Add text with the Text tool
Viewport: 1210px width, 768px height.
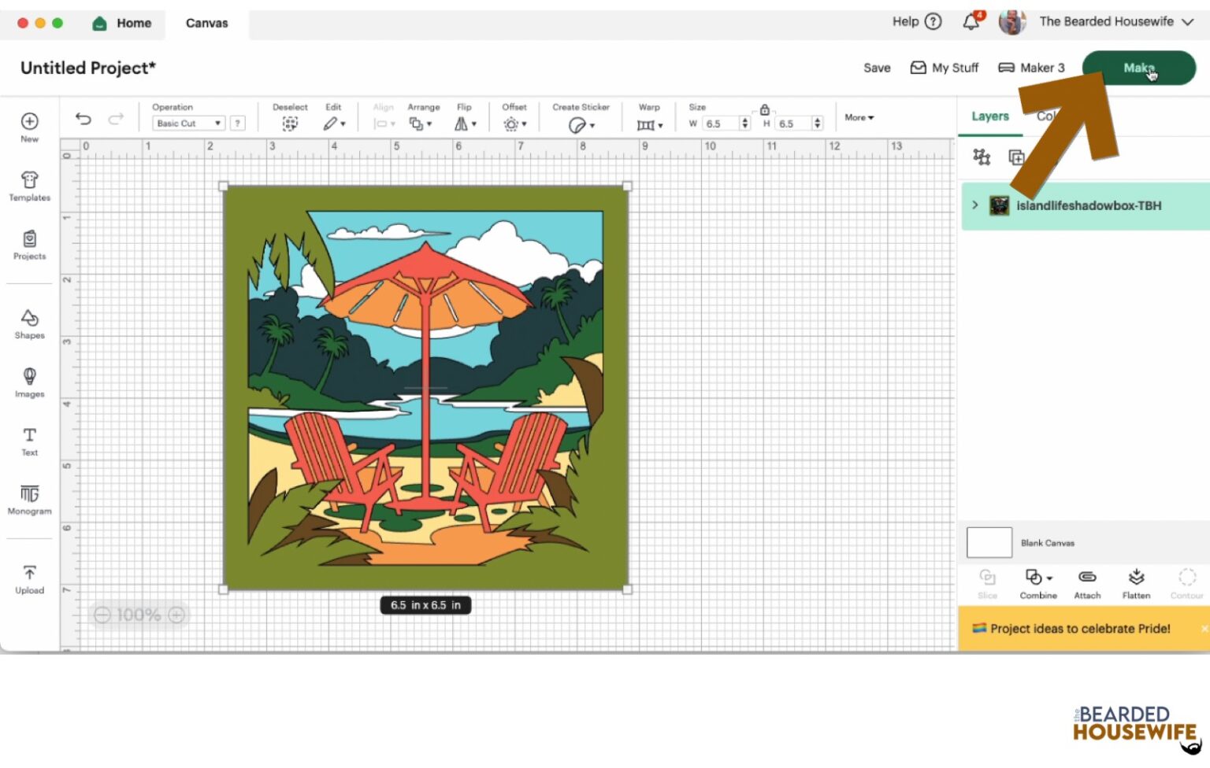tap(29, 441)
